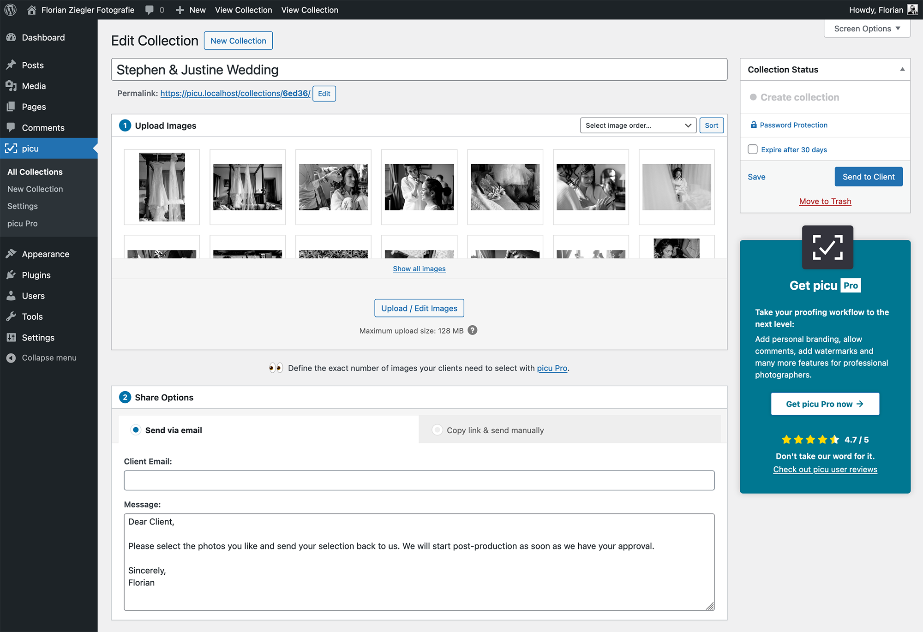Click the Show all images link
Image resolution: width=923 pixels, height=632 pixels.
pyautogui.click(x=418, y=268)
